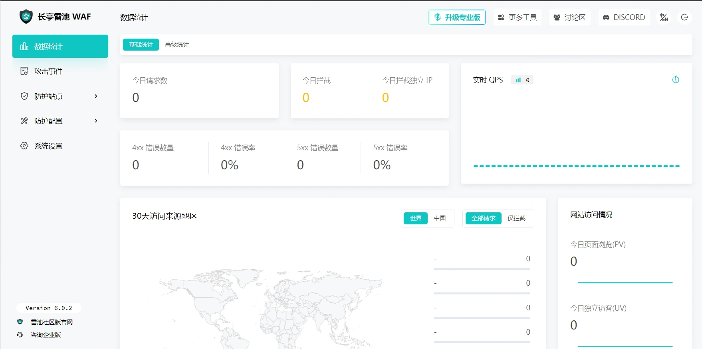Viewport: 702px width, 349px height.
Task: Click the 今日拦截独立 IP label
Action: pyautogui.click(x=407, y=80)
